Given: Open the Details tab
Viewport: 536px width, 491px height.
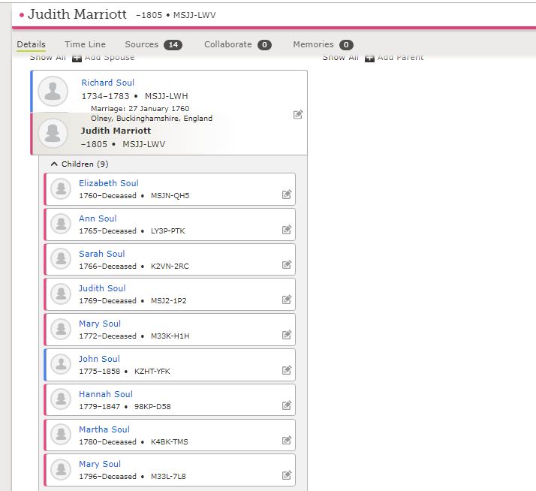Looking at the screenshot, I should [31, 44].
